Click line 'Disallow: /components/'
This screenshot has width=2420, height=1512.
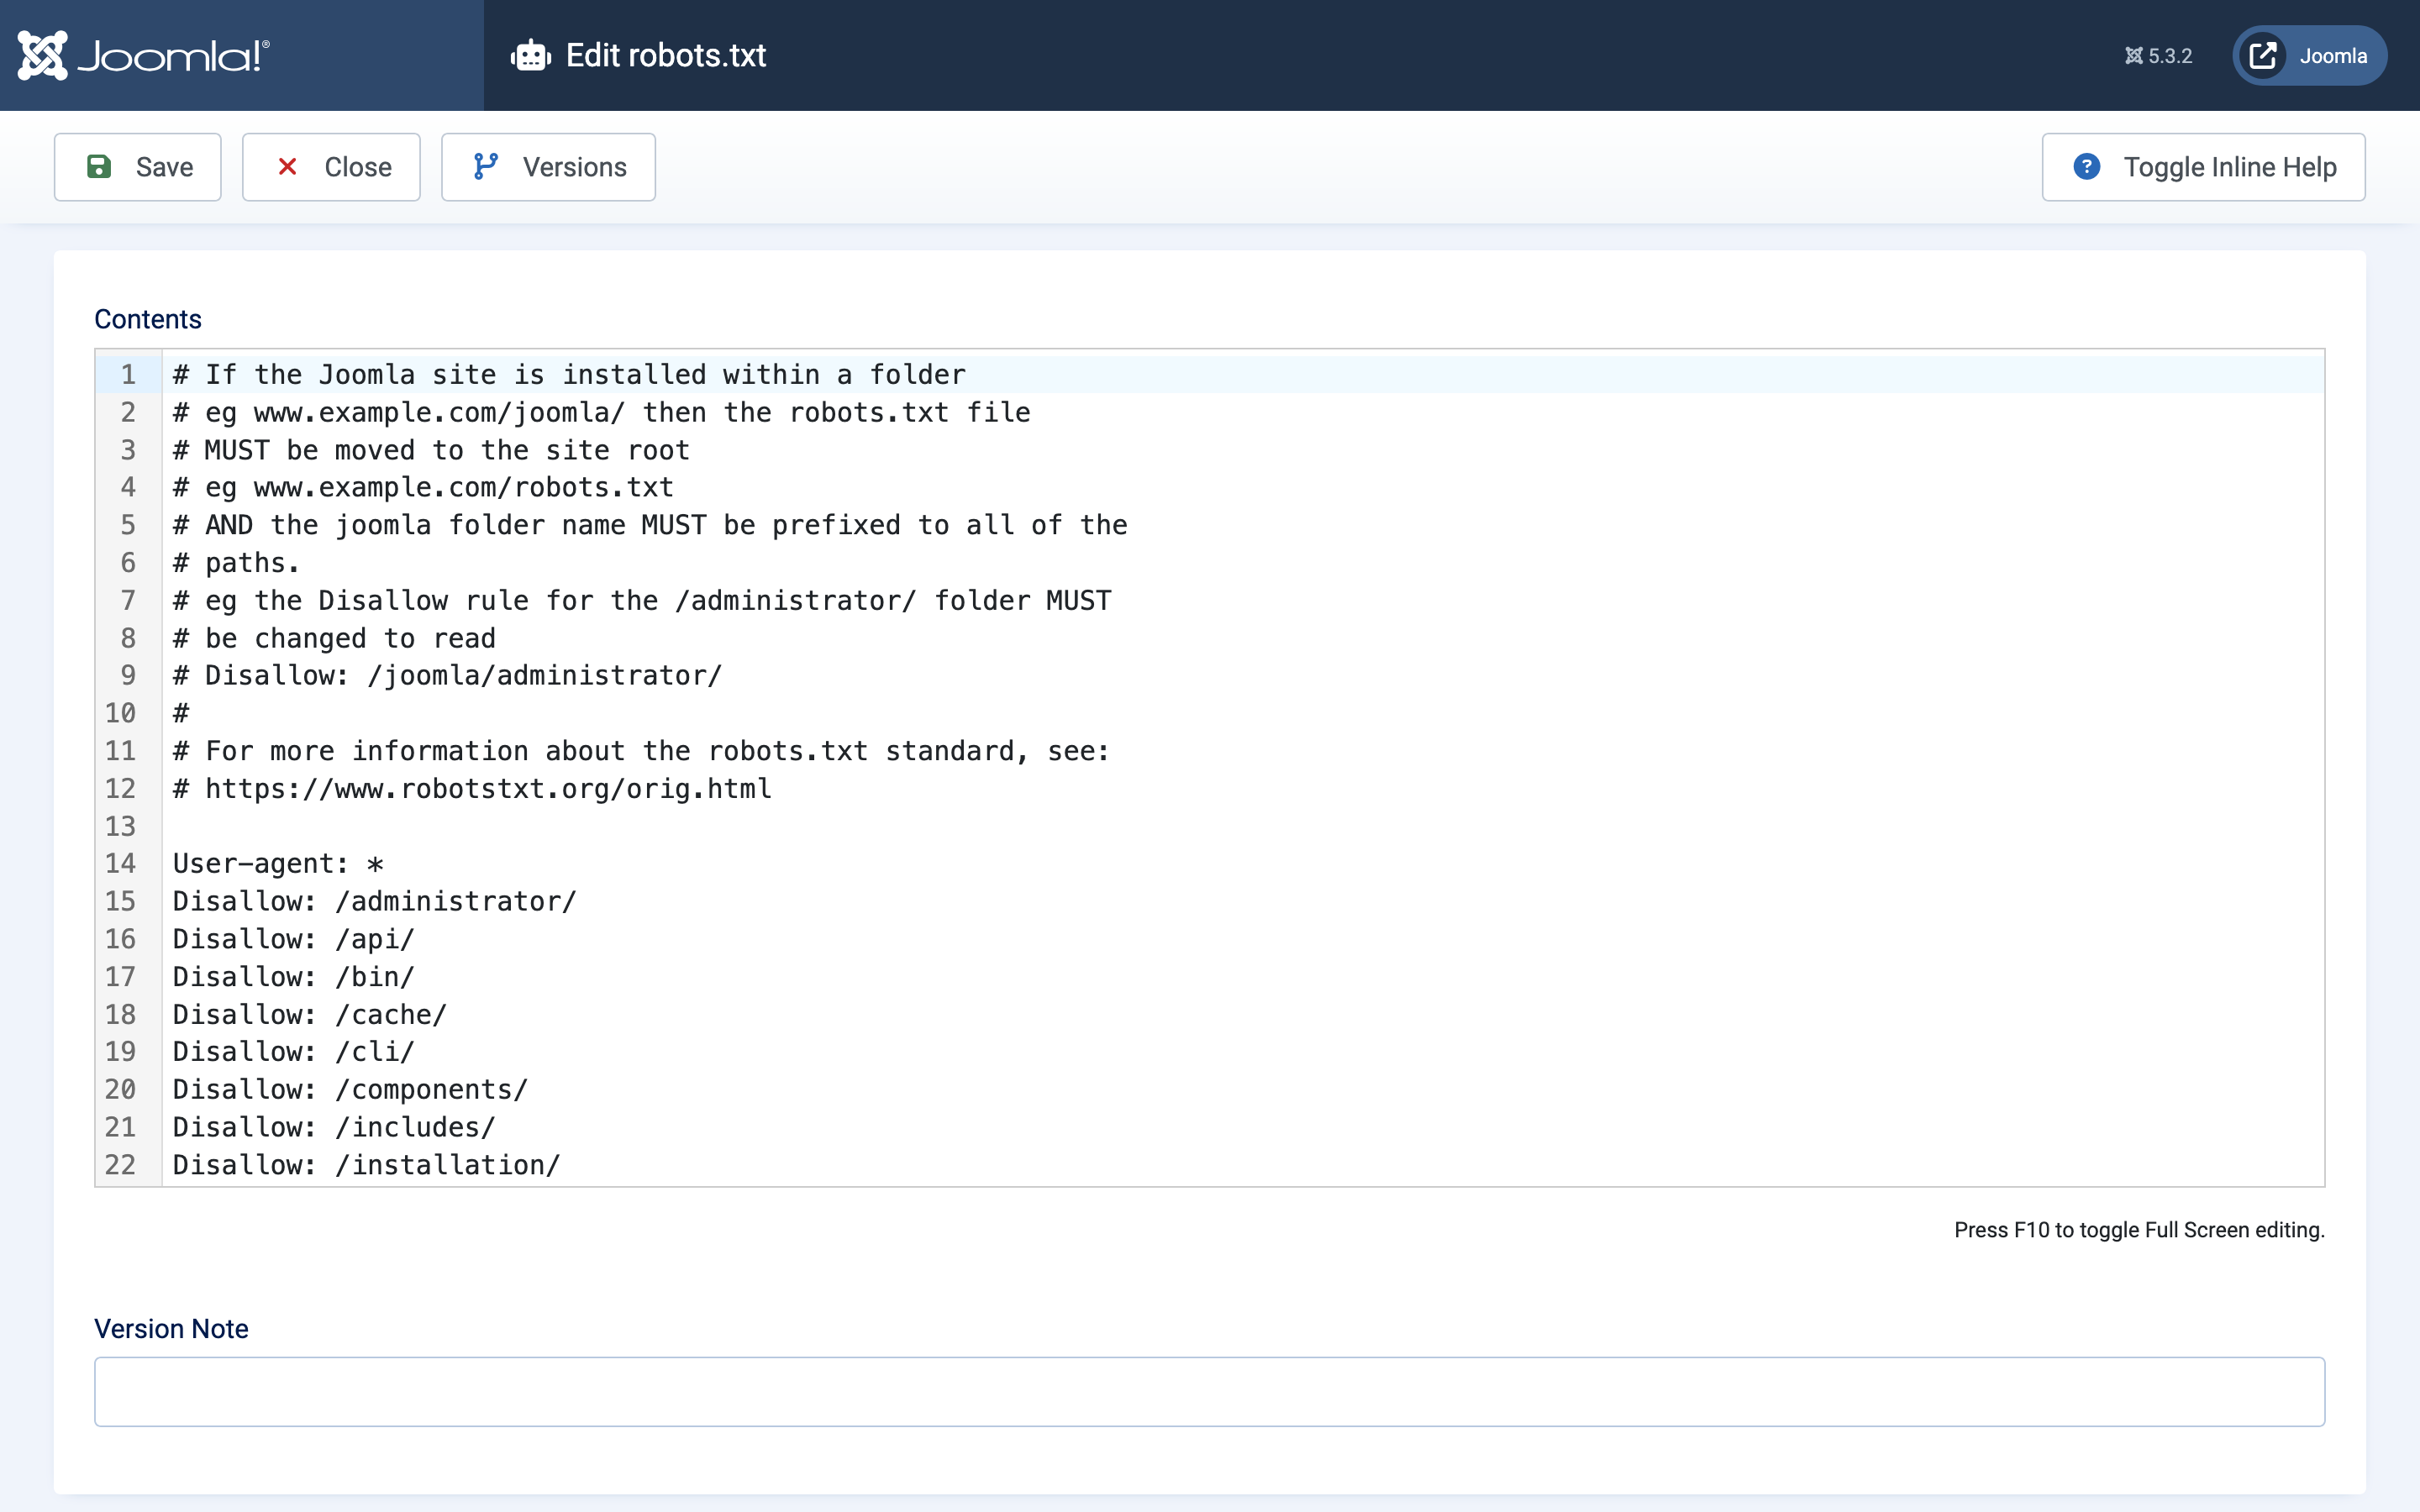pyautogui.click(x=350, y=1089)
